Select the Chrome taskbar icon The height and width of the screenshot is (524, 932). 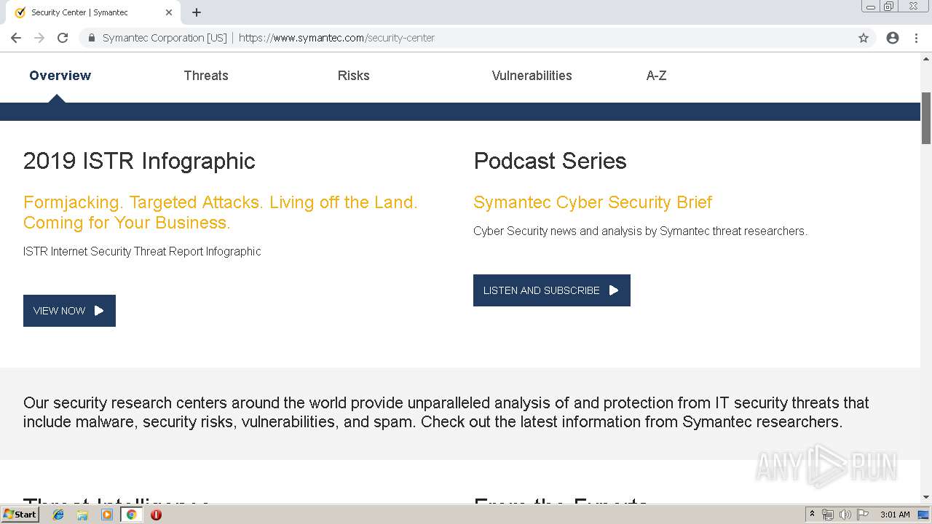coord(131,515)
